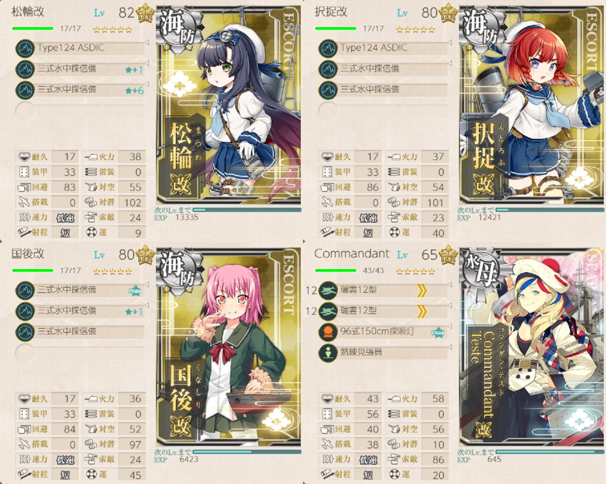Select the 三式水中探信儀 ★+6 equipment row
Screen dimensions: 606x484
[x=81, y=90]
